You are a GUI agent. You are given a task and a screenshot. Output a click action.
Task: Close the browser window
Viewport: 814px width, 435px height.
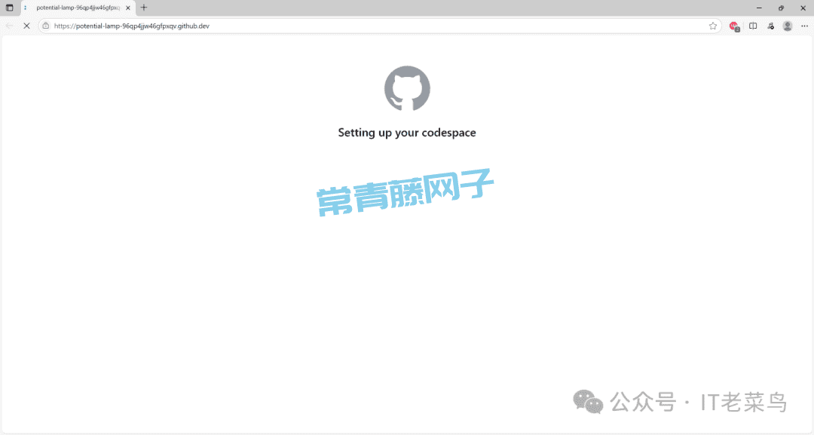click(803, 8)
